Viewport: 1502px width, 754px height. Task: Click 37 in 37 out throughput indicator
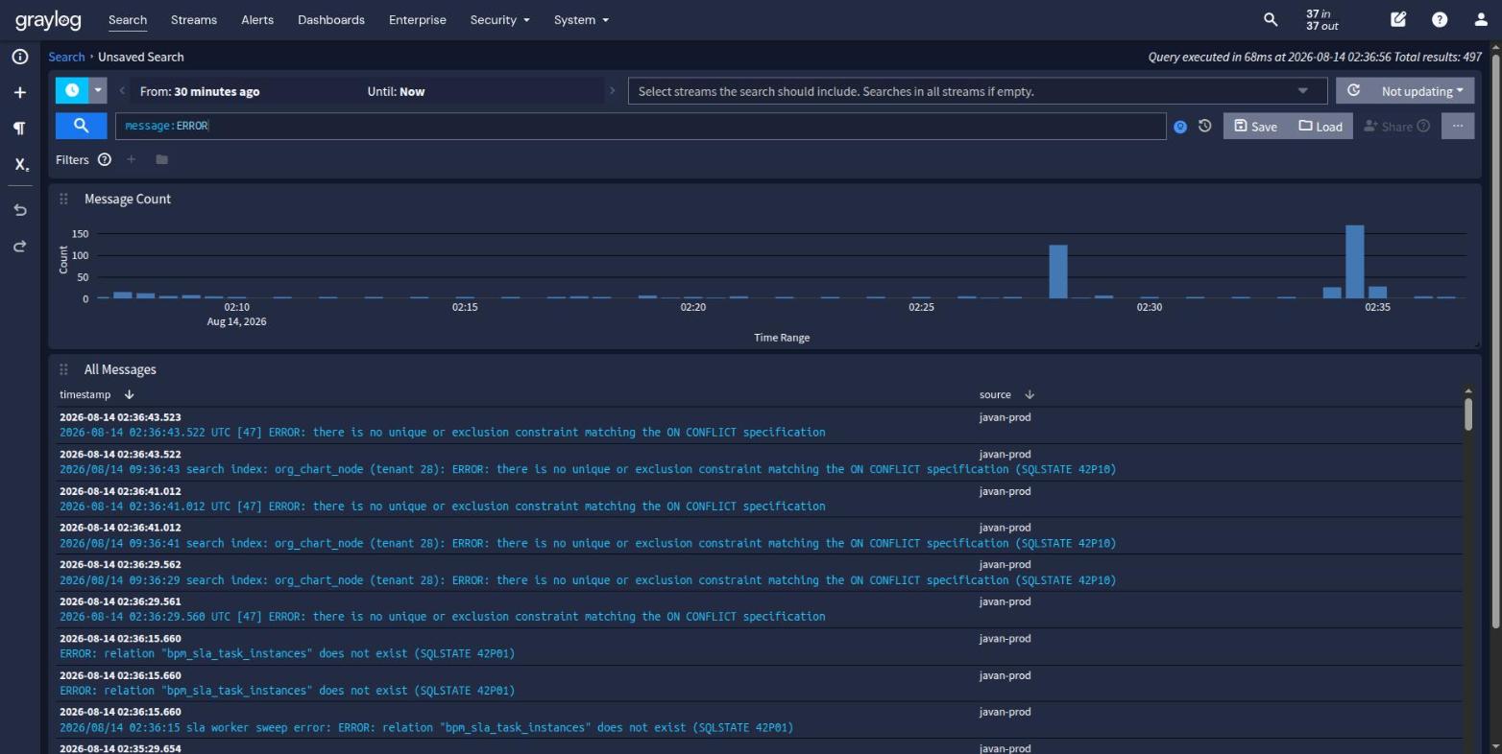tap(1321, 19)
